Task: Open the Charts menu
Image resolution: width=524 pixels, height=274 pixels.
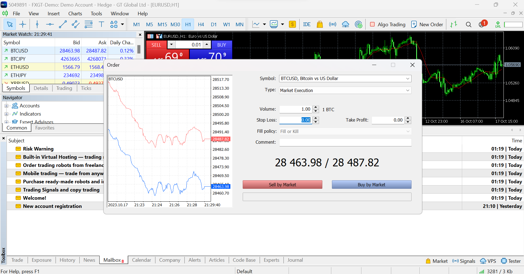Action: click(75, 14)
